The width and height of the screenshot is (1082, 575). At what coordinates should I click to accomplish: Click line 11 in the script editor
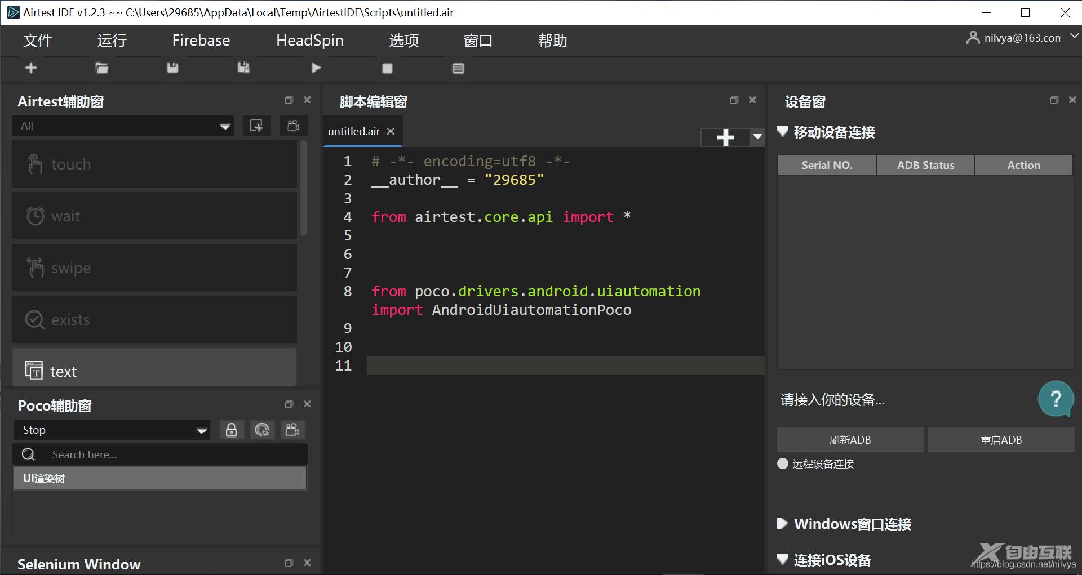coord(565,365)
